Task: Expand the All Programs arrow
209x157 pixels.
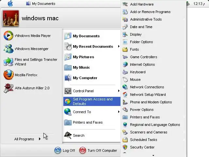Action: (40, 139)
